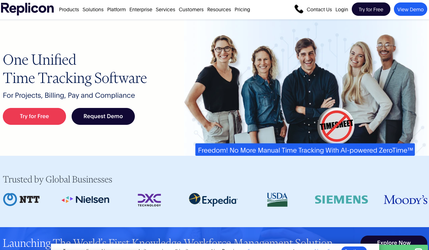The height and width of the screenshot is (250, 429).
Task: Click the DXC Technology logo
Action: 149,200
